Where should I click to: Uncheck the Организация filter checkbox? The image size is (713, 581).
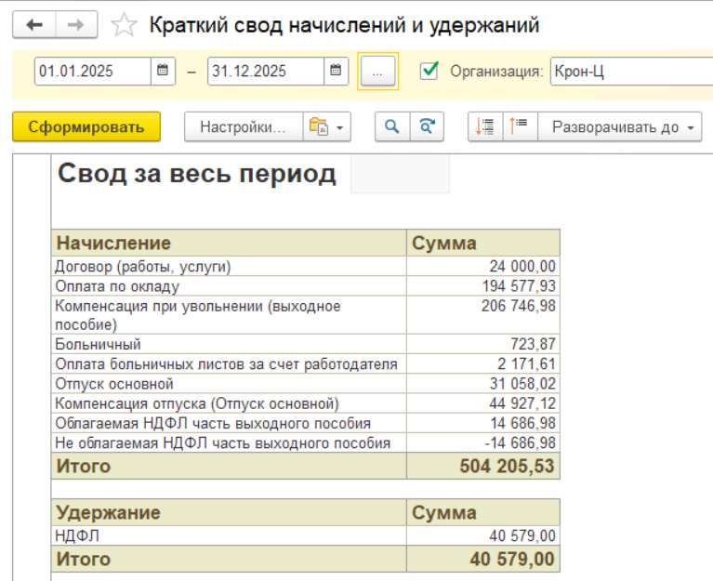(429, 71)
